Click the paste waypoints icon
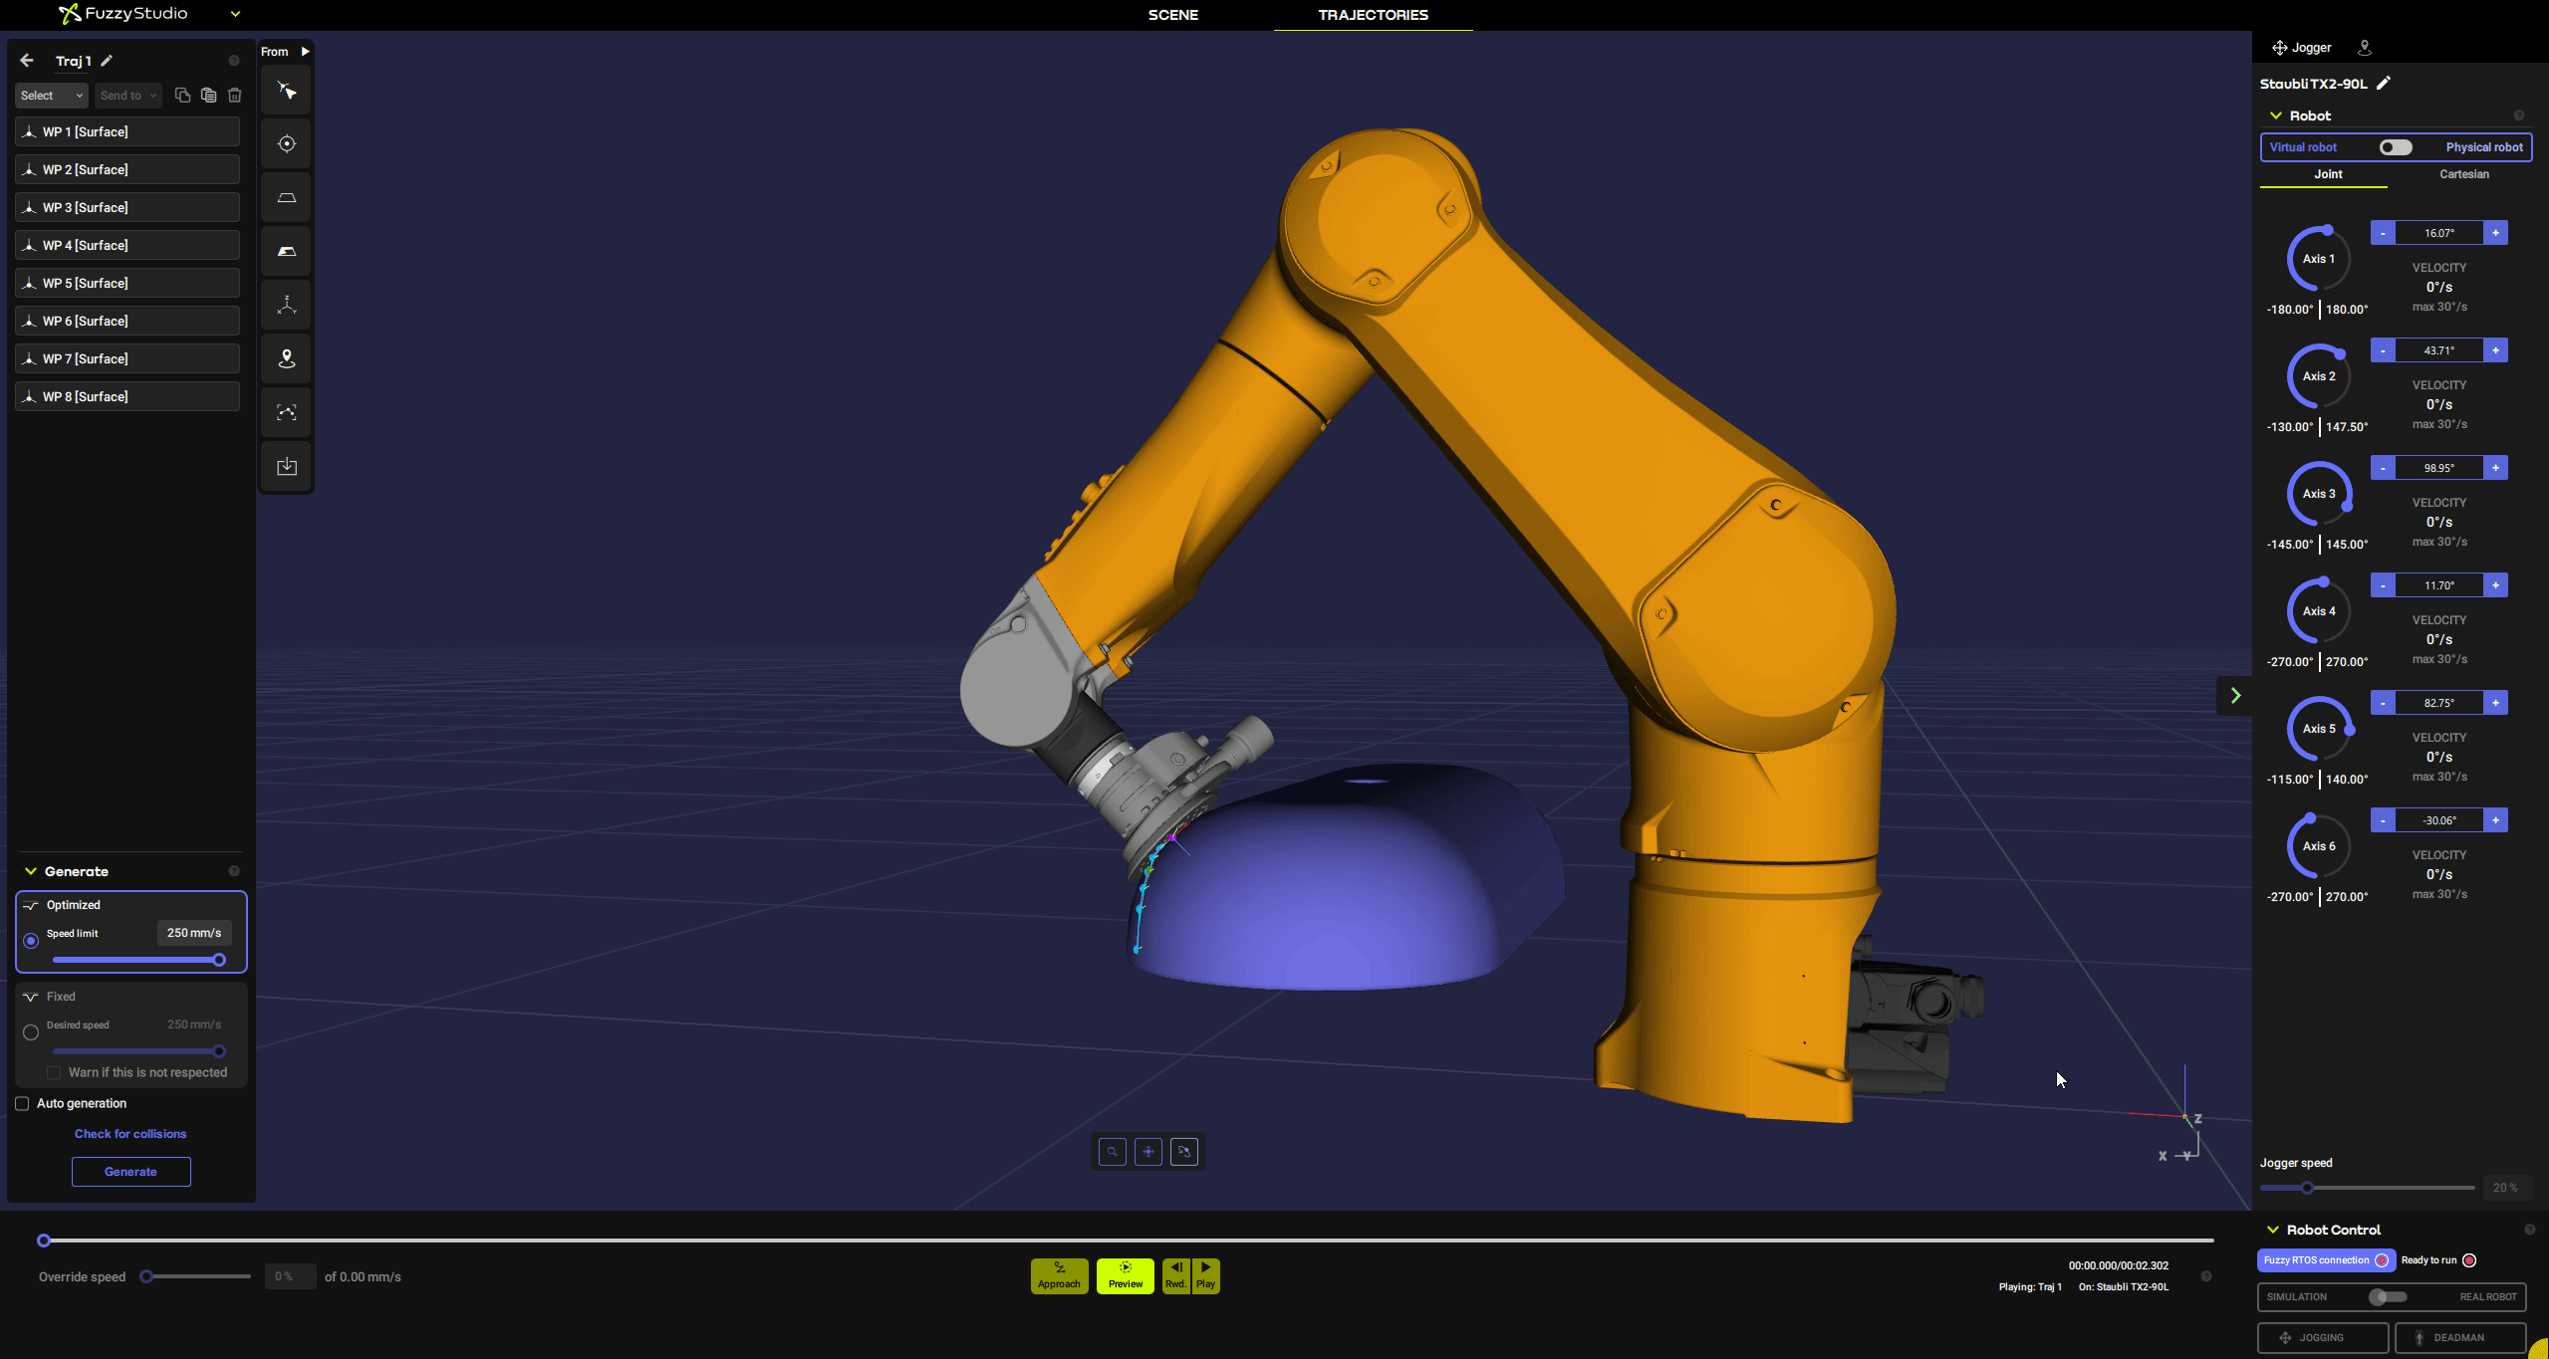The image size is (2549, 1359). tap(208, 96)
